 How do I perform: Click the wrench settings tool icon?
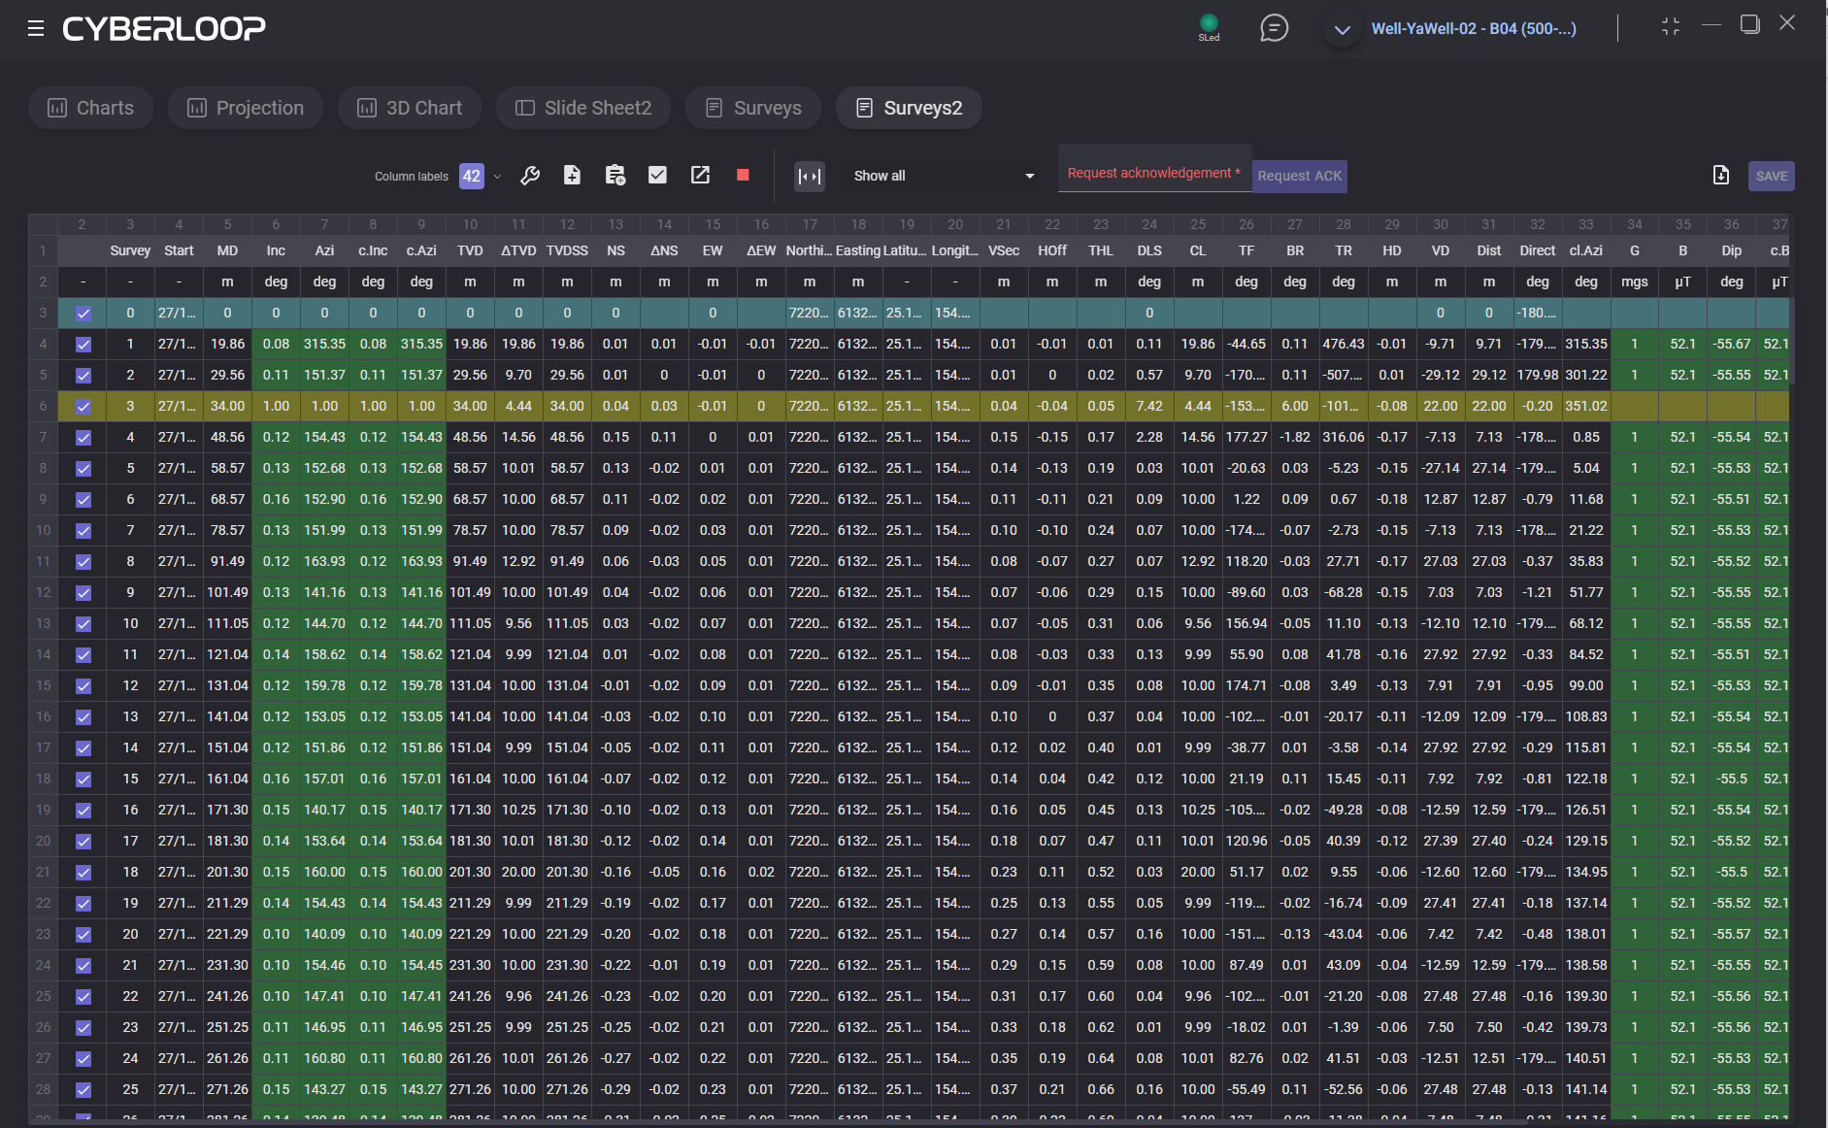click(x=530, y=176)
